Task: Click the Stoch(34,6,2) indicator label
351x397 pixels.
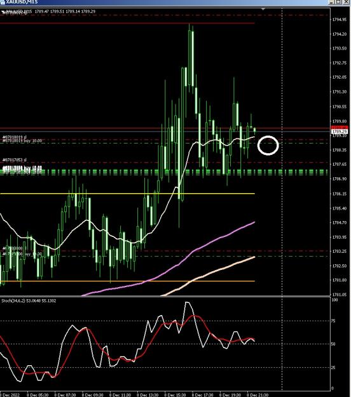Action: tap(29, 301)
